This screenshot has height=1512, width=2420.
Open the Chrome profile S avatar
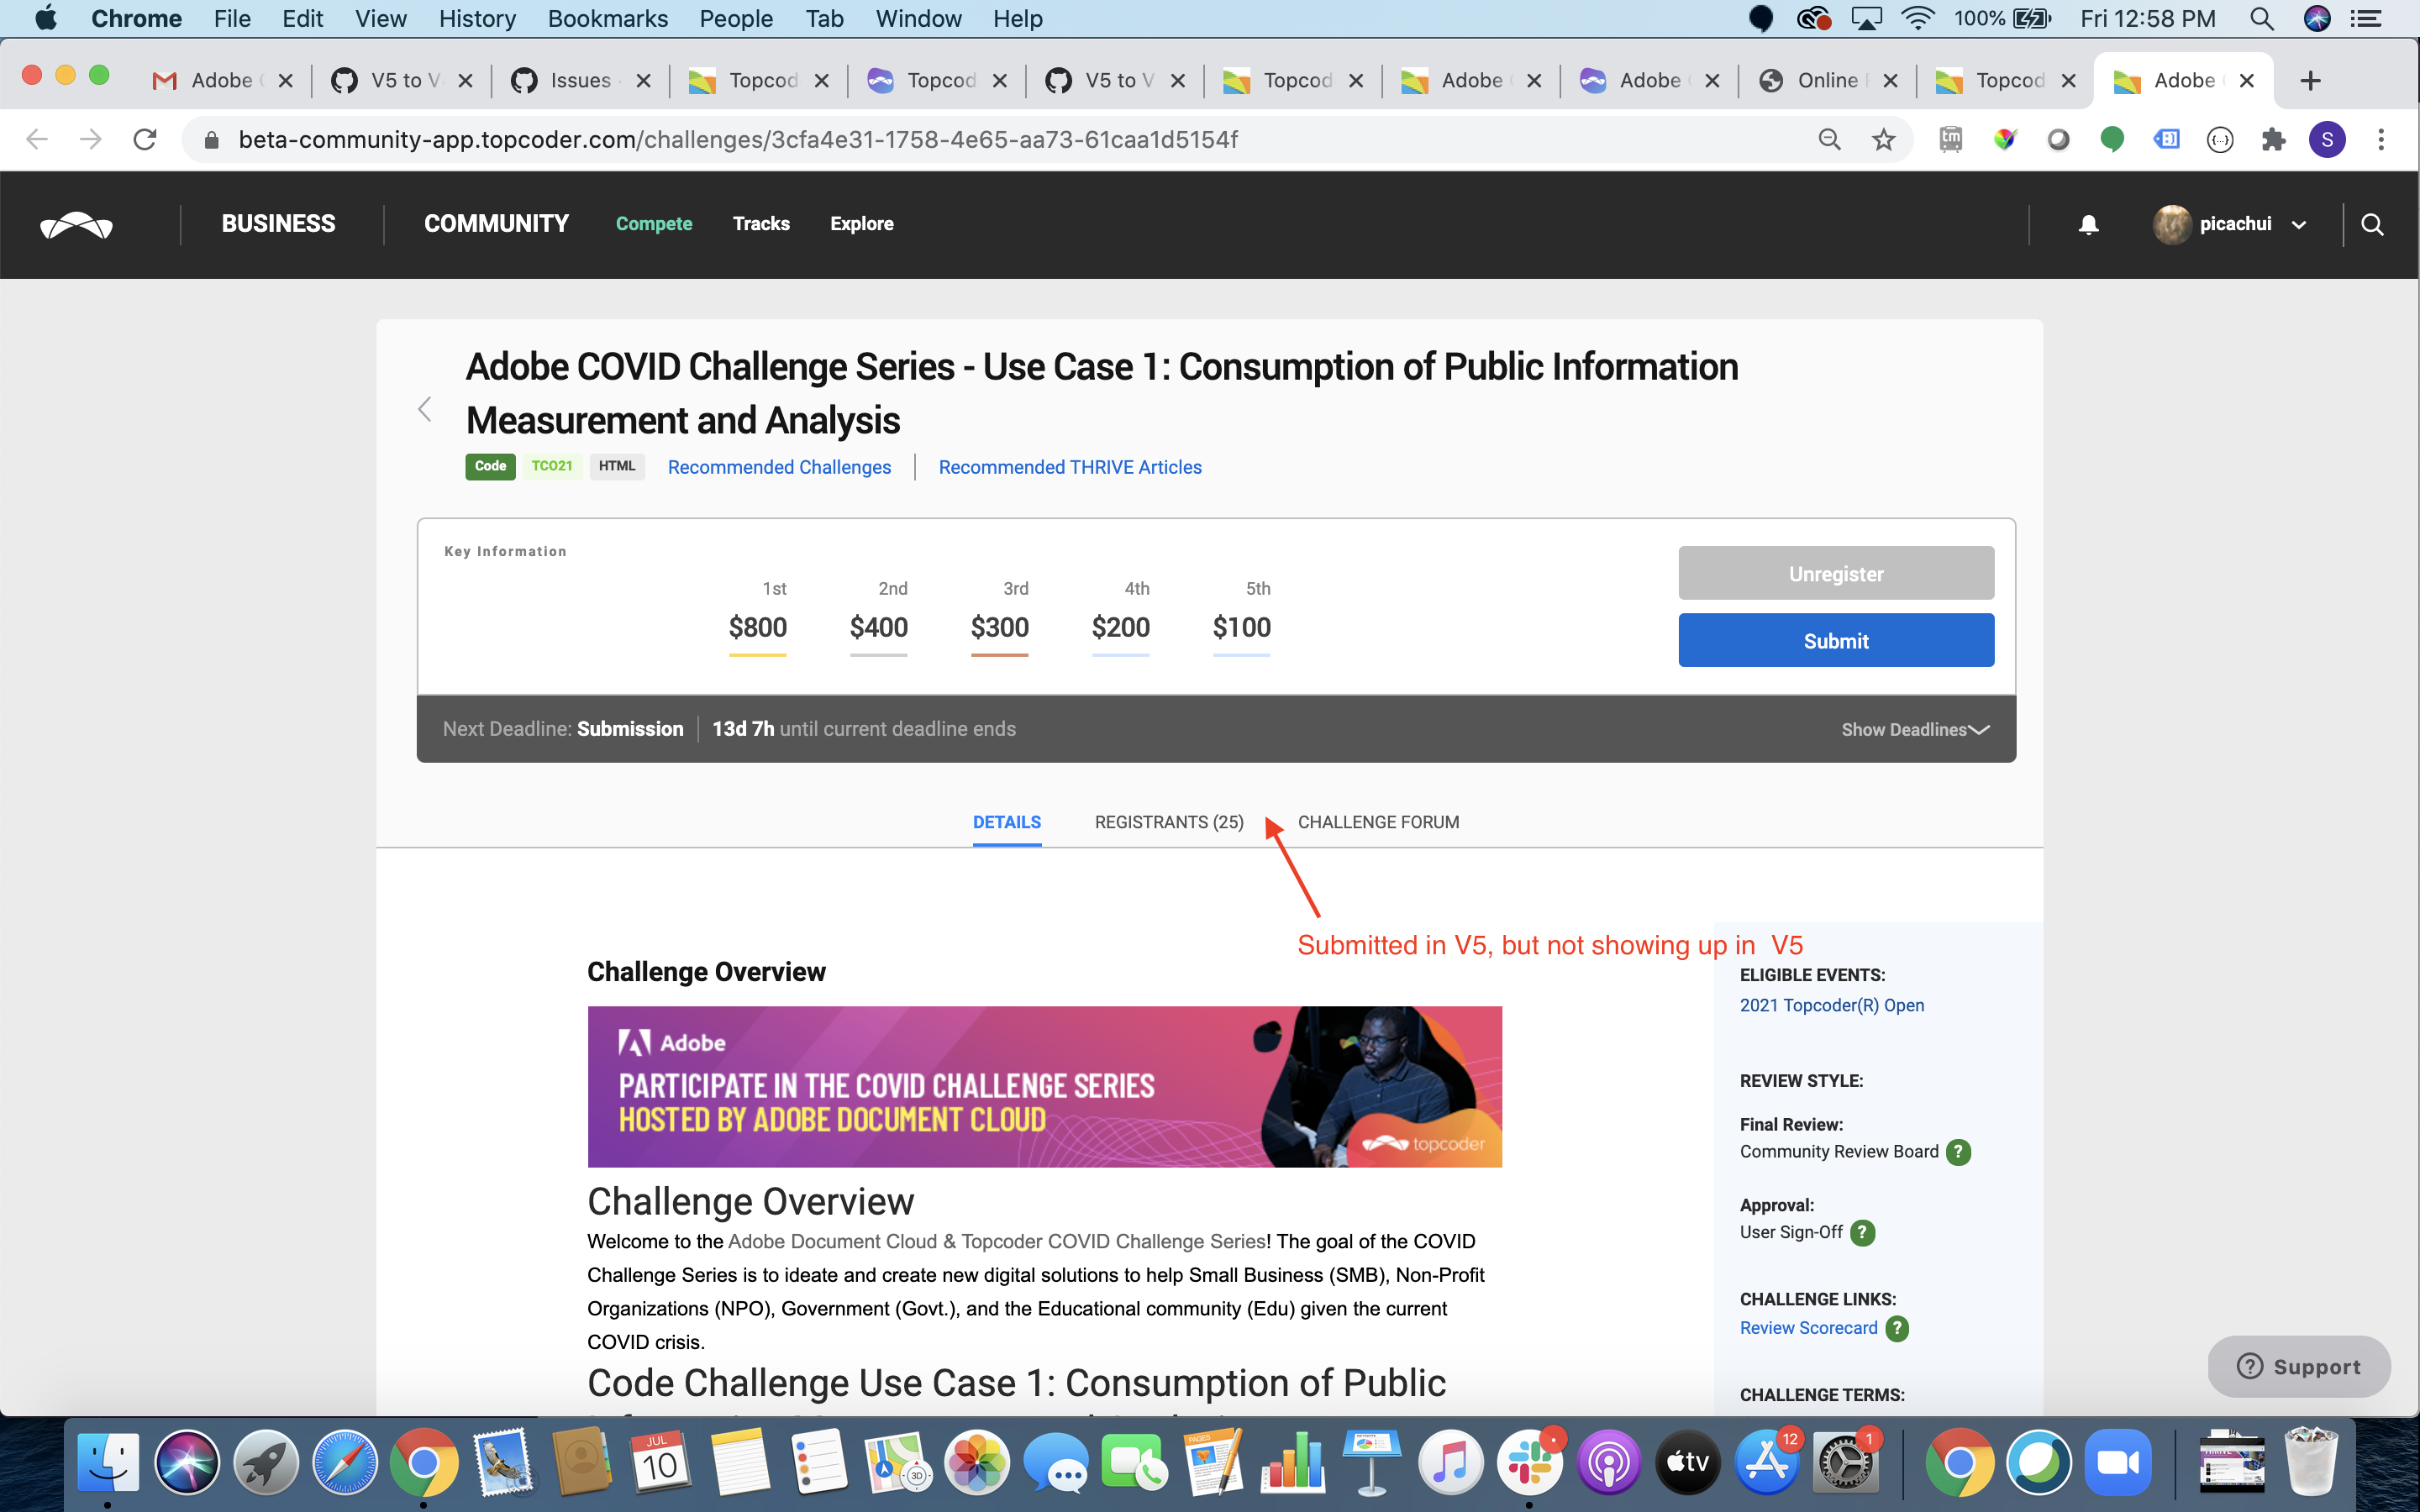coord(2327,139)
